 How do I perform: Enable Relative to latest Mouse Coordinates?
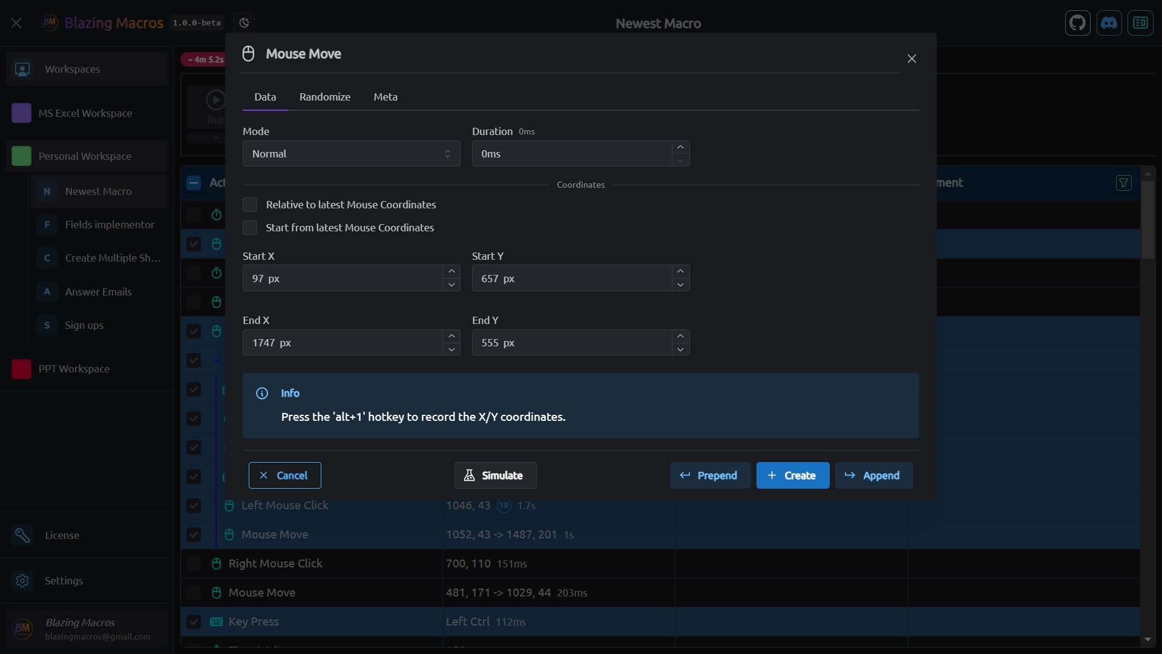point(250,205)
